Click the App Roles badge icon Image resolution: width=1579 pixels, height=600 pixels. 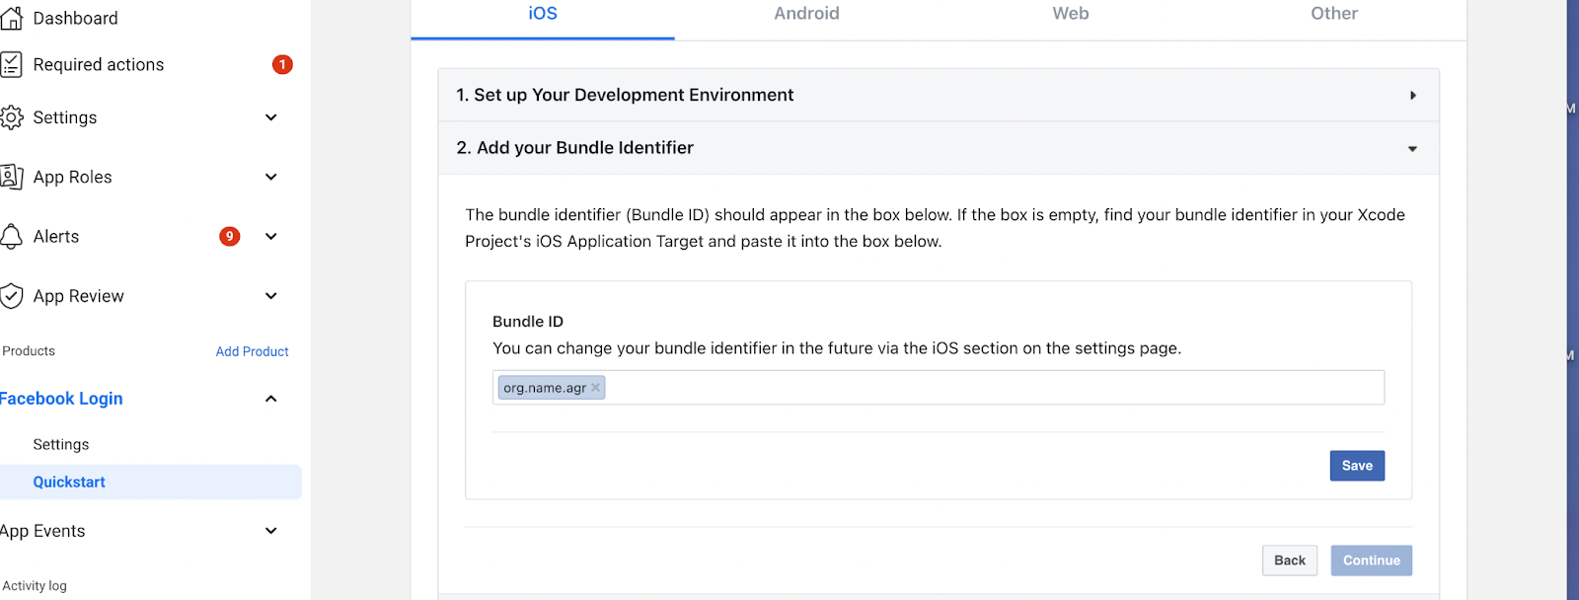tap(12, 177)
